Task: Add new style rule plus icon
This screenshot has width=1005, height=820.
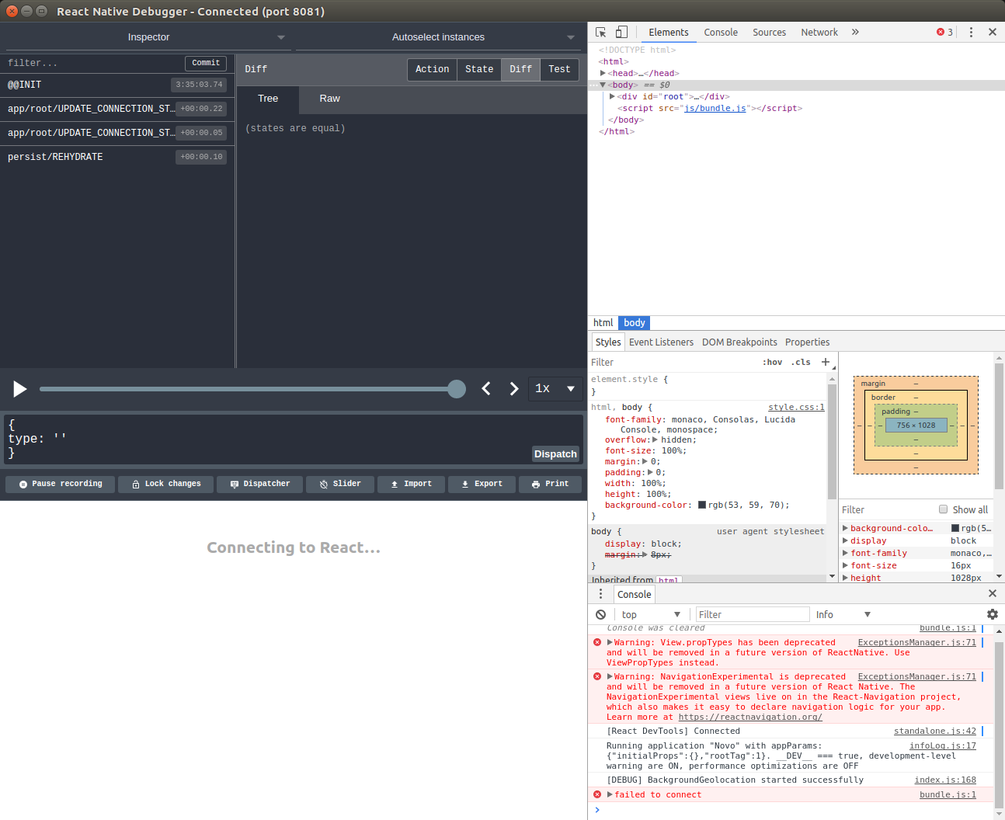Action: point(826,362)
